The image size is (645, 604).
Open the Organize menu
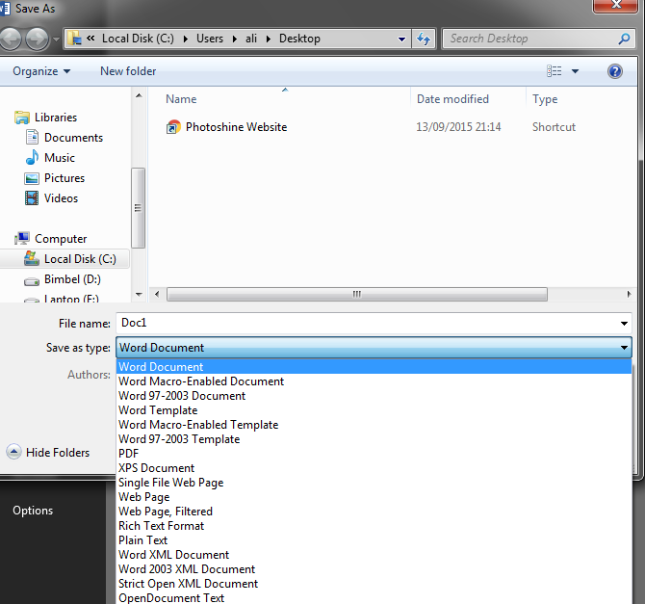(x=41, y=71)
